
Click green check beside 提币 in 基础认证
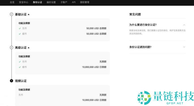(20, 34)
